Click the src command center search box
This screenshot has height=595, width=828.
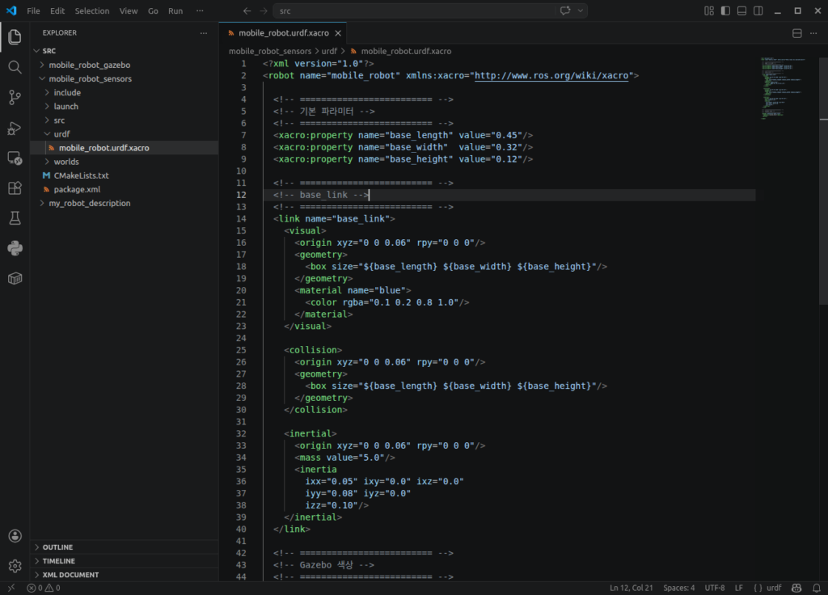pos(415,11)
